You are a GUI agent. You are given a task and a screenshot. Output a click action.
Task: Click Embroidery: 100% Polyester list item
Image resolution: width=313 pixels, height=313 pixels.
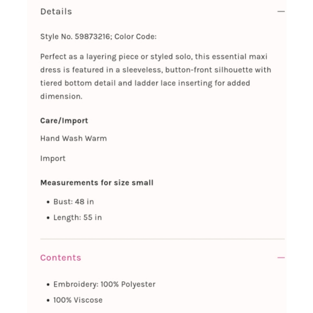click(x=104, y=284)
